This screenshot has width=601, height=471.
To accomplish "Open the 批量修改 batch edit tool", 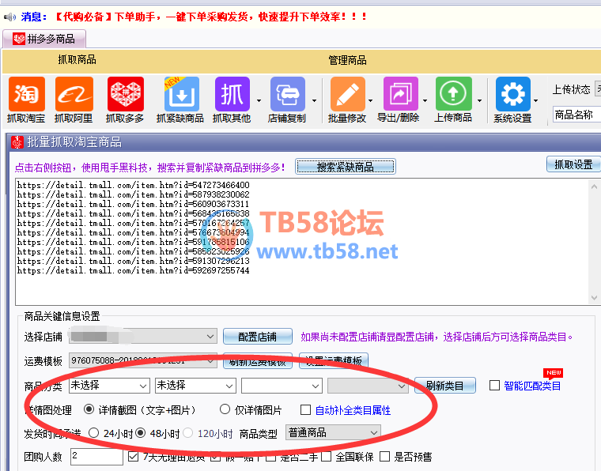I will coord(347,95).
